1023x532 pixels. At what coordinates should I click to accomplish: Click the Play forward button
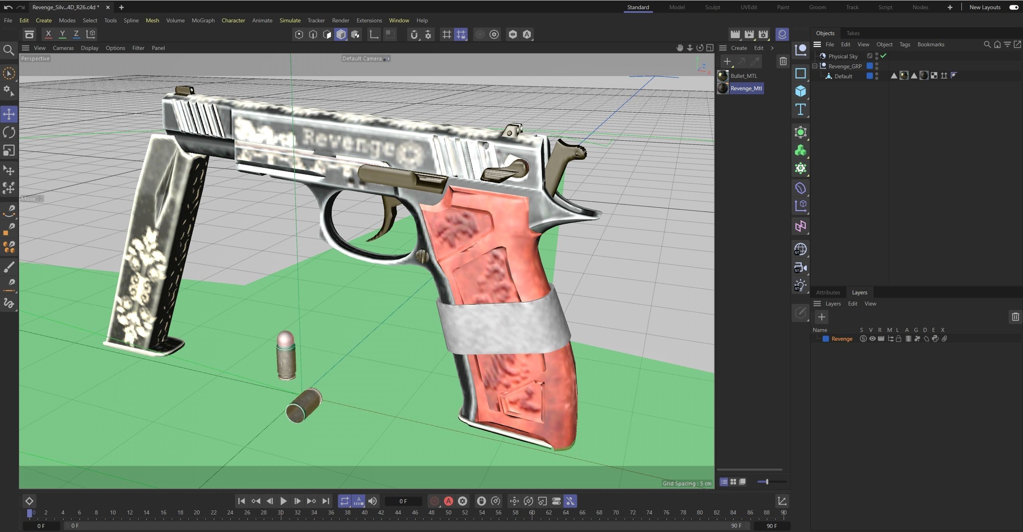[283, 501]
